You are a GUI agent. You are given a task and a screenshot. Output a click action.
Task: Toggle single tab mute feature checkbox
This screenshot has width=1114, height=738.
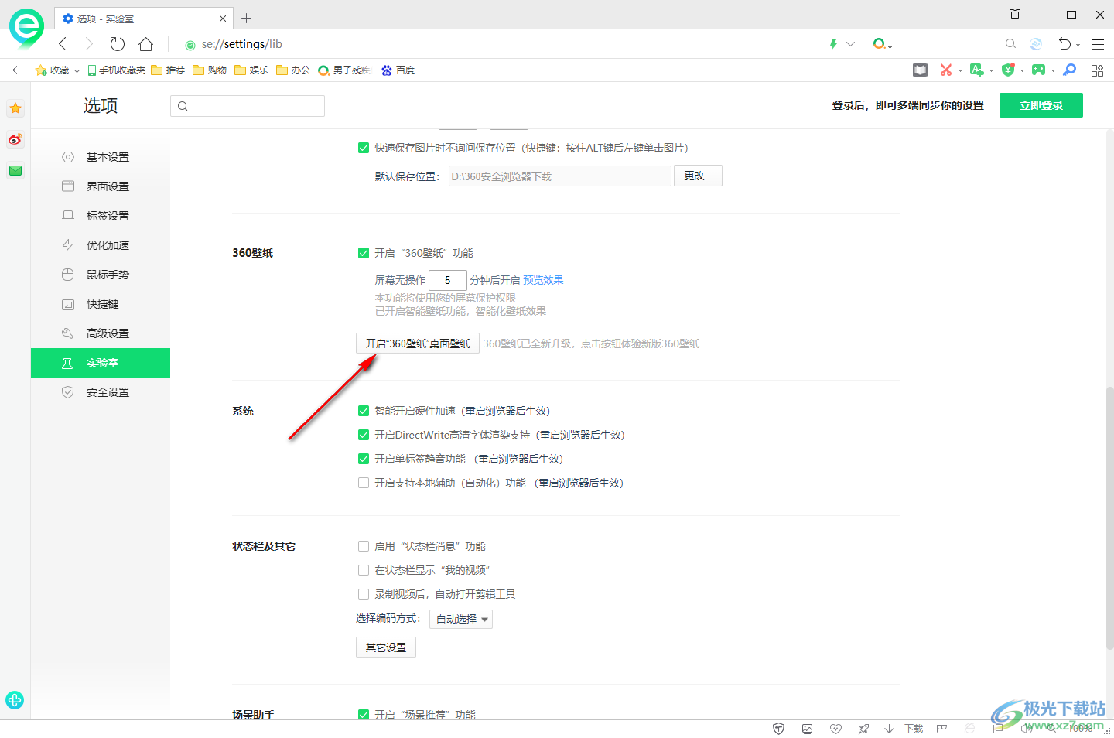[x=364, y=459]
